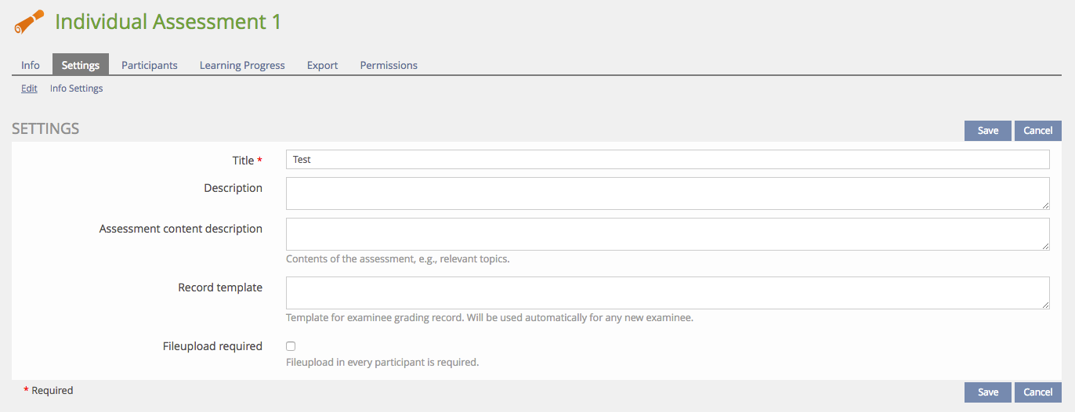Focus the Record template text area
Viewport: 1075px width, 412px height.
pos(668,293)
